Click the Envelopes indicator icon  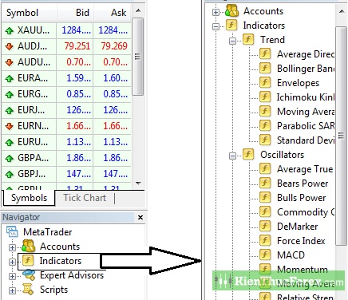(x=265, y=82)
